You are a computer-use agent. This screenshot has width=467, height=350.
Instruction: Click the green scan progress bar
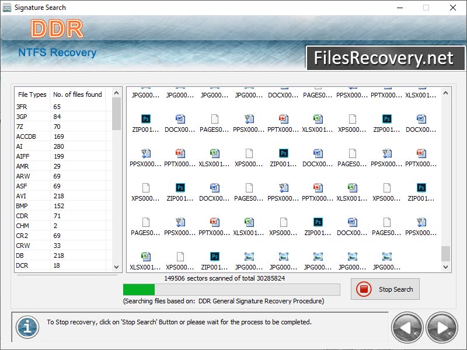(140, 289)
